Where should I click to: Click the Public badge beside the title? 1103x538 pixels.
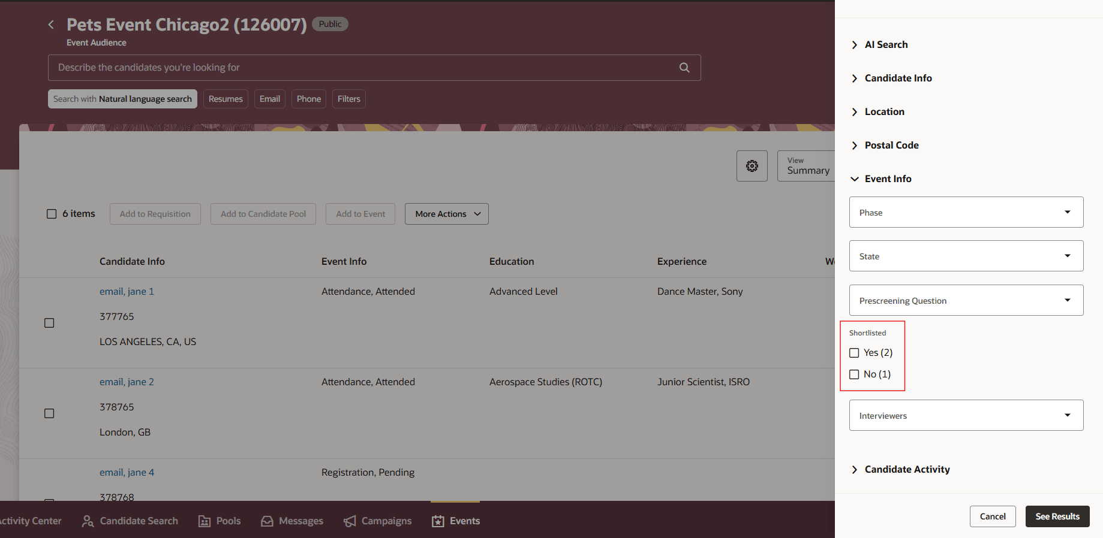click(330, 24)
